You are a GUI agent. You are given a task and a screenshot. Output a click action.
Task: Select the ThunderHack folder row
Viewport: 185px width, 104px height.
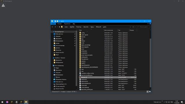coord(108,59)
